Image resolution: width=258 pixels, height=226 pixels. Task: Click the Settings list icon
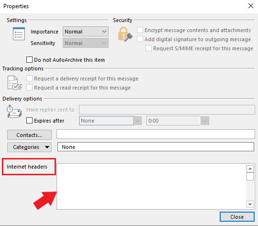[x=19, y=34]
